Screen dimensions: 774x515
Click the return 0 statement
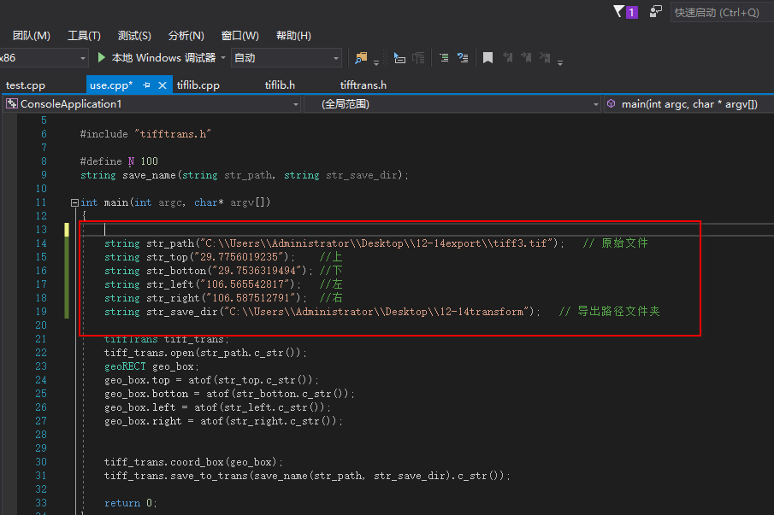point(130,503)
